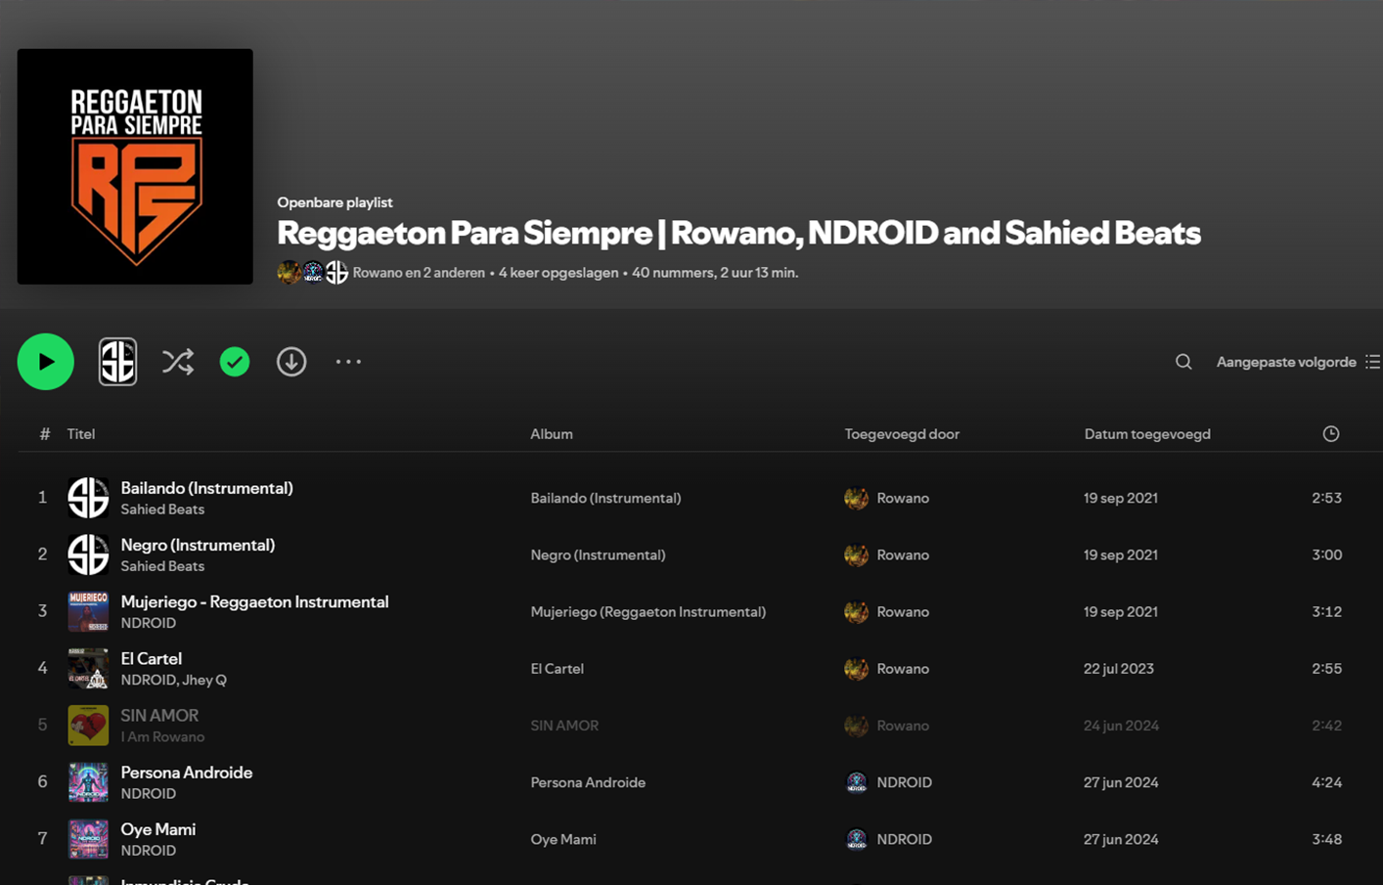This screenshot has width=1383, height=885.
Task: Click the Persona Androide cover art
Action: click(x=88, y=781)
